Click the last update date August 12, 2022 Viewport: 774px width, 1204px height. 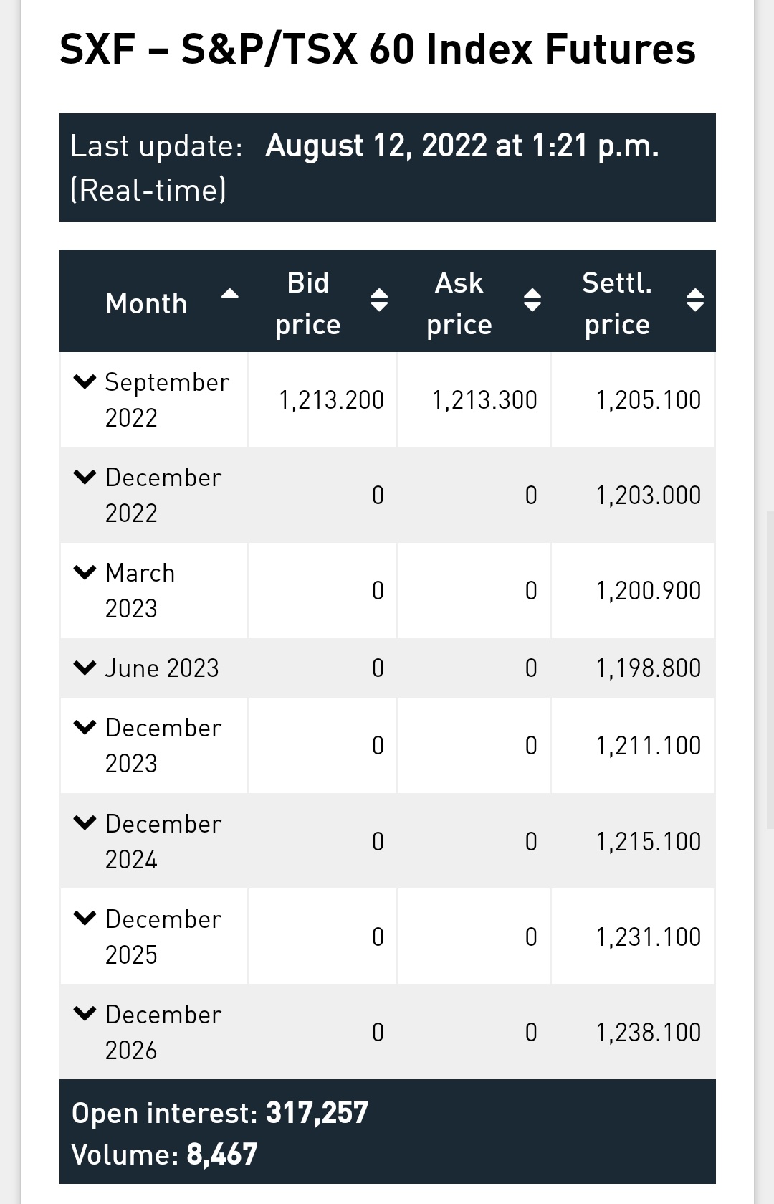(x=376, y=146)
